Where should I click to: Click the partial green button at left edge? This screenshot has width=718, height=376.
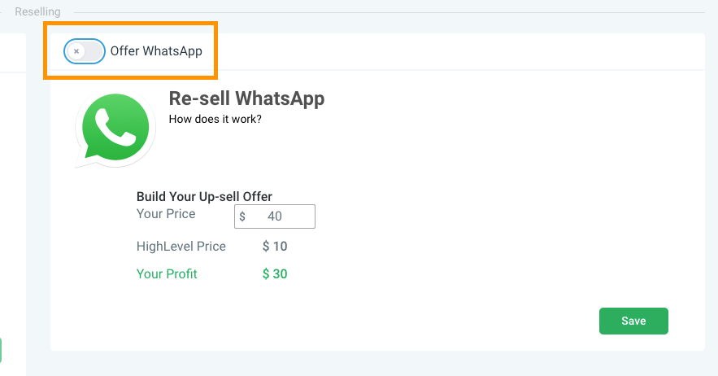coord(1,351)
